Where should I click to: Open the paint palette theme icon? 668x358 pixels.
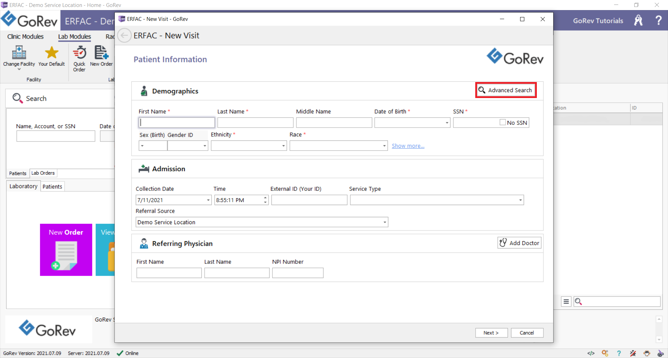point(660,353)
